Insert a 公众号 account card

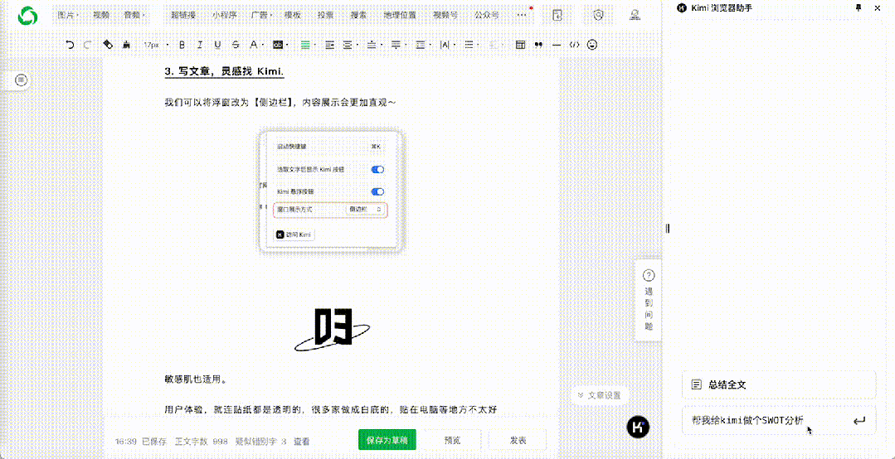pos(486,15)
